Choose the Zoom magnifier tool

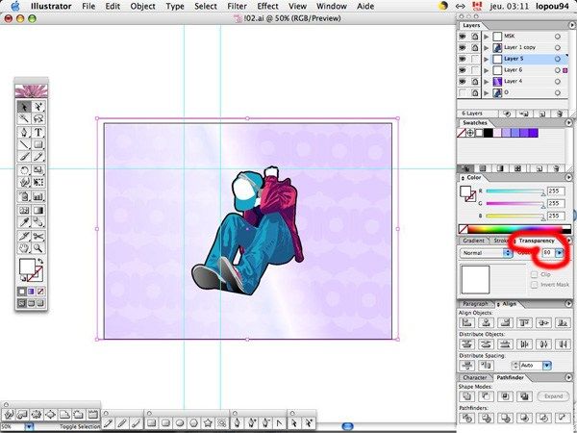[x=38, y=248]
